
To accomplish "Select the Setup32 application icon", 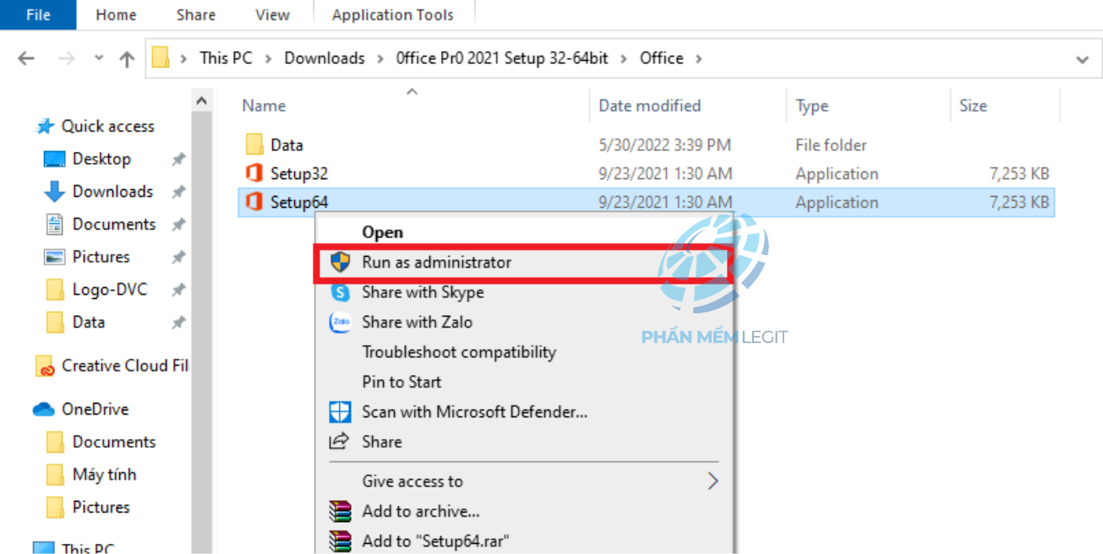I will click(x=254, y=174).
